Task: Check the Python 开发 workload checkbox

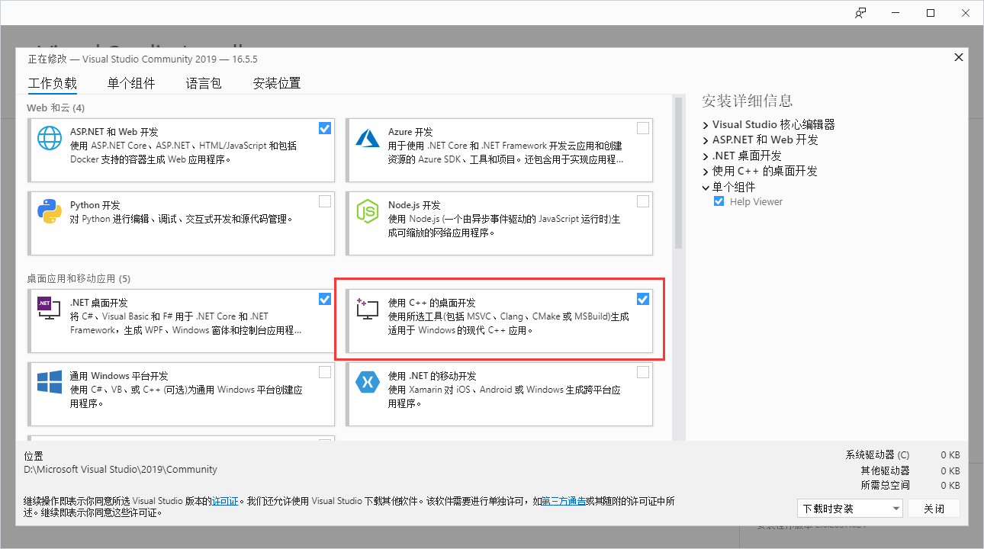Action: 325,201
